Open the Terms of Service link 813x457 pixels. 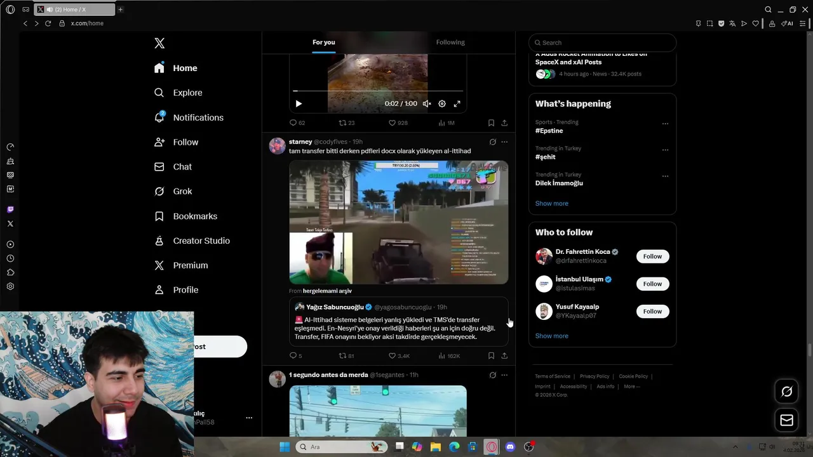point(553,376)
